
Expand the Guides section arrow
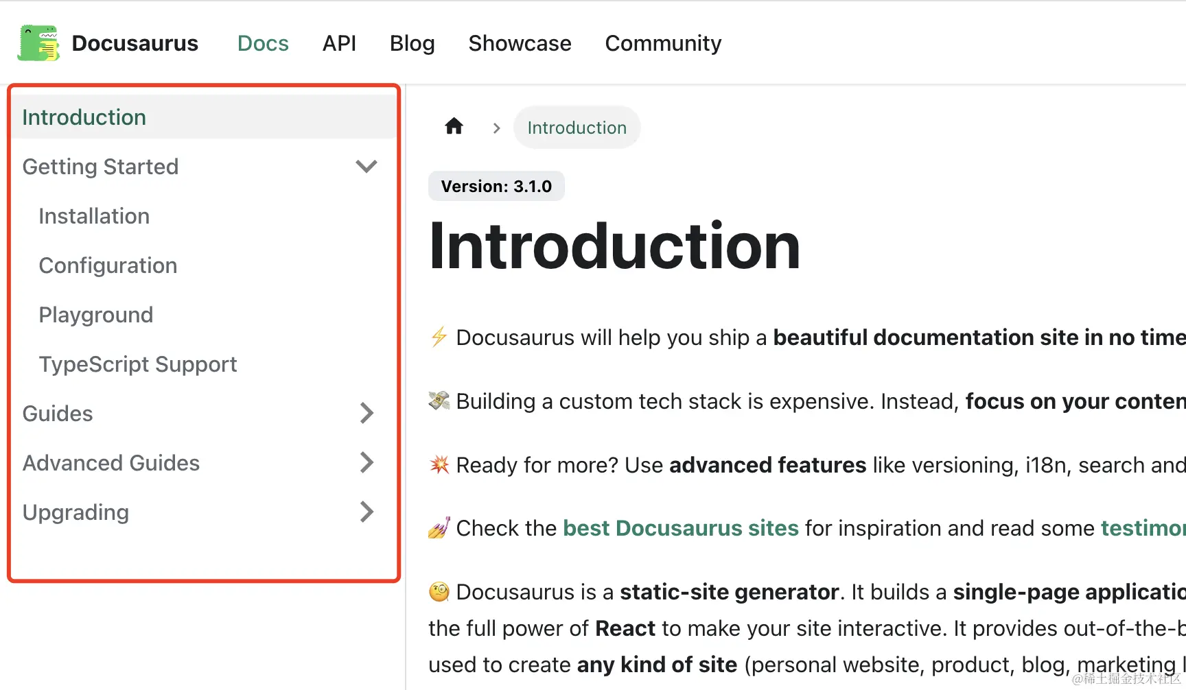point(367,413)
